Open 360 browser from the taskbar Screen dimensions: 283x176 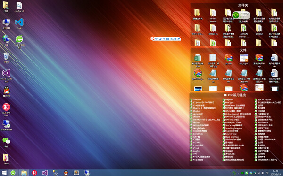pos(13,173)
